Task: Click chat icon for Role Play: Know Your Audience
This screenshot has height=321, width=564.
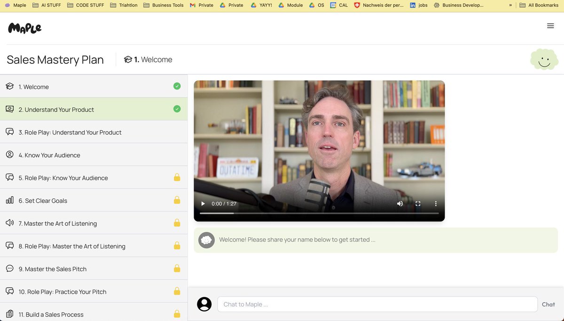Action: point(9,177)
